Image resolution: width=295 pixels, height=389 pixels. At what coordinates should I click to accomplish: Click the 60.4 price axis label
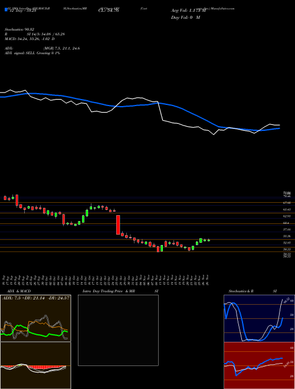[x=287, y=223]
